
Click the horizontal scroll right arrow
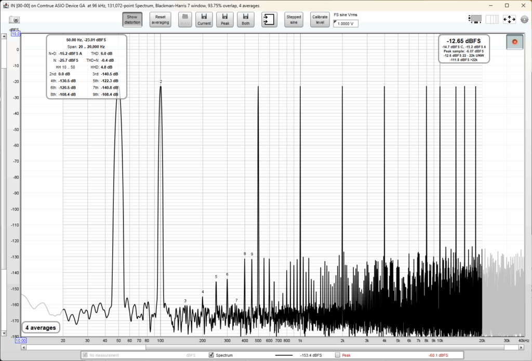pos(521,347)
